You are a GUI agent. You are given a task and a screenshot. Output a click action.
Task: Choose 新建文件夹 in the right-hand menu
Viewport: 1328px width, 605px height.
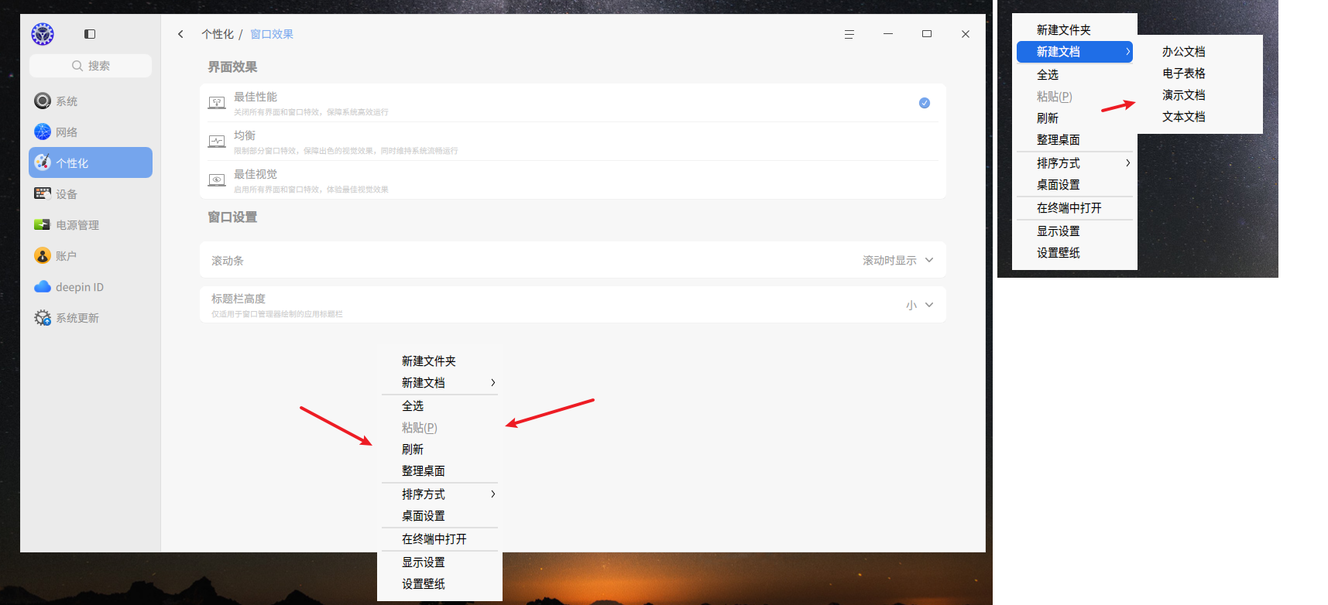coord(1075,30)
